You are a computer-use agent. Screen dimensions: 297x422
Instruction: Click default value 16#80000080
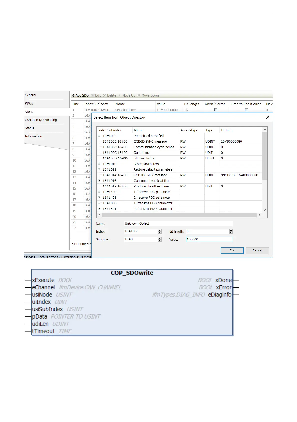pos(231,141)
